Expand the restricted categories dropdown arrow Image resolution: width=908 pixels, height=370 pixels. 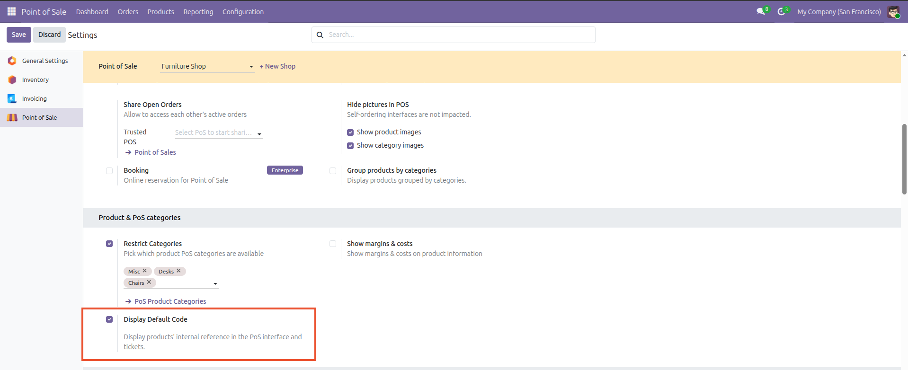(x=215, y=283)
